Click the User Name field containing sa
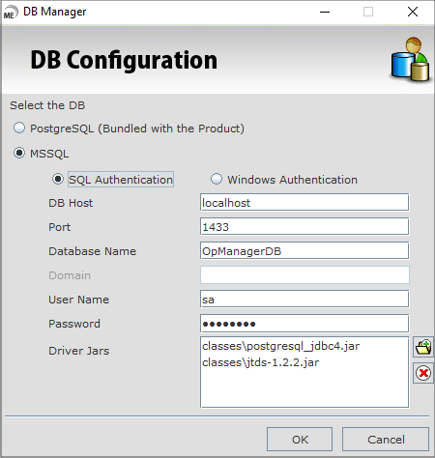The height and width of the screenshot is (458, 435). click(x=304, y=299)
